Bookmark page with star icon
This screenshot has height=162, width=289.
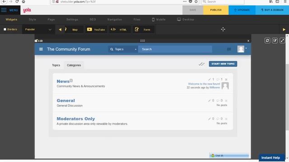(196, 2)
